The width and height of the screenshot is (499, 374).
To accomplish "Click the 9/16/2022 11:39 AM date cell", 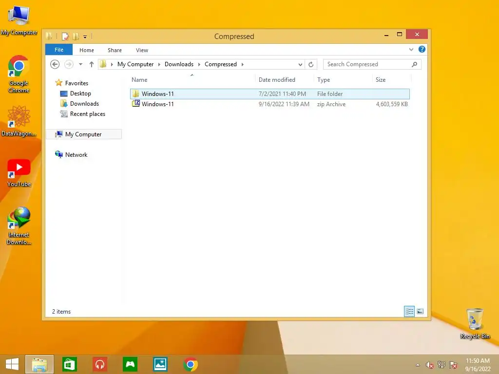I will (284, 104).
